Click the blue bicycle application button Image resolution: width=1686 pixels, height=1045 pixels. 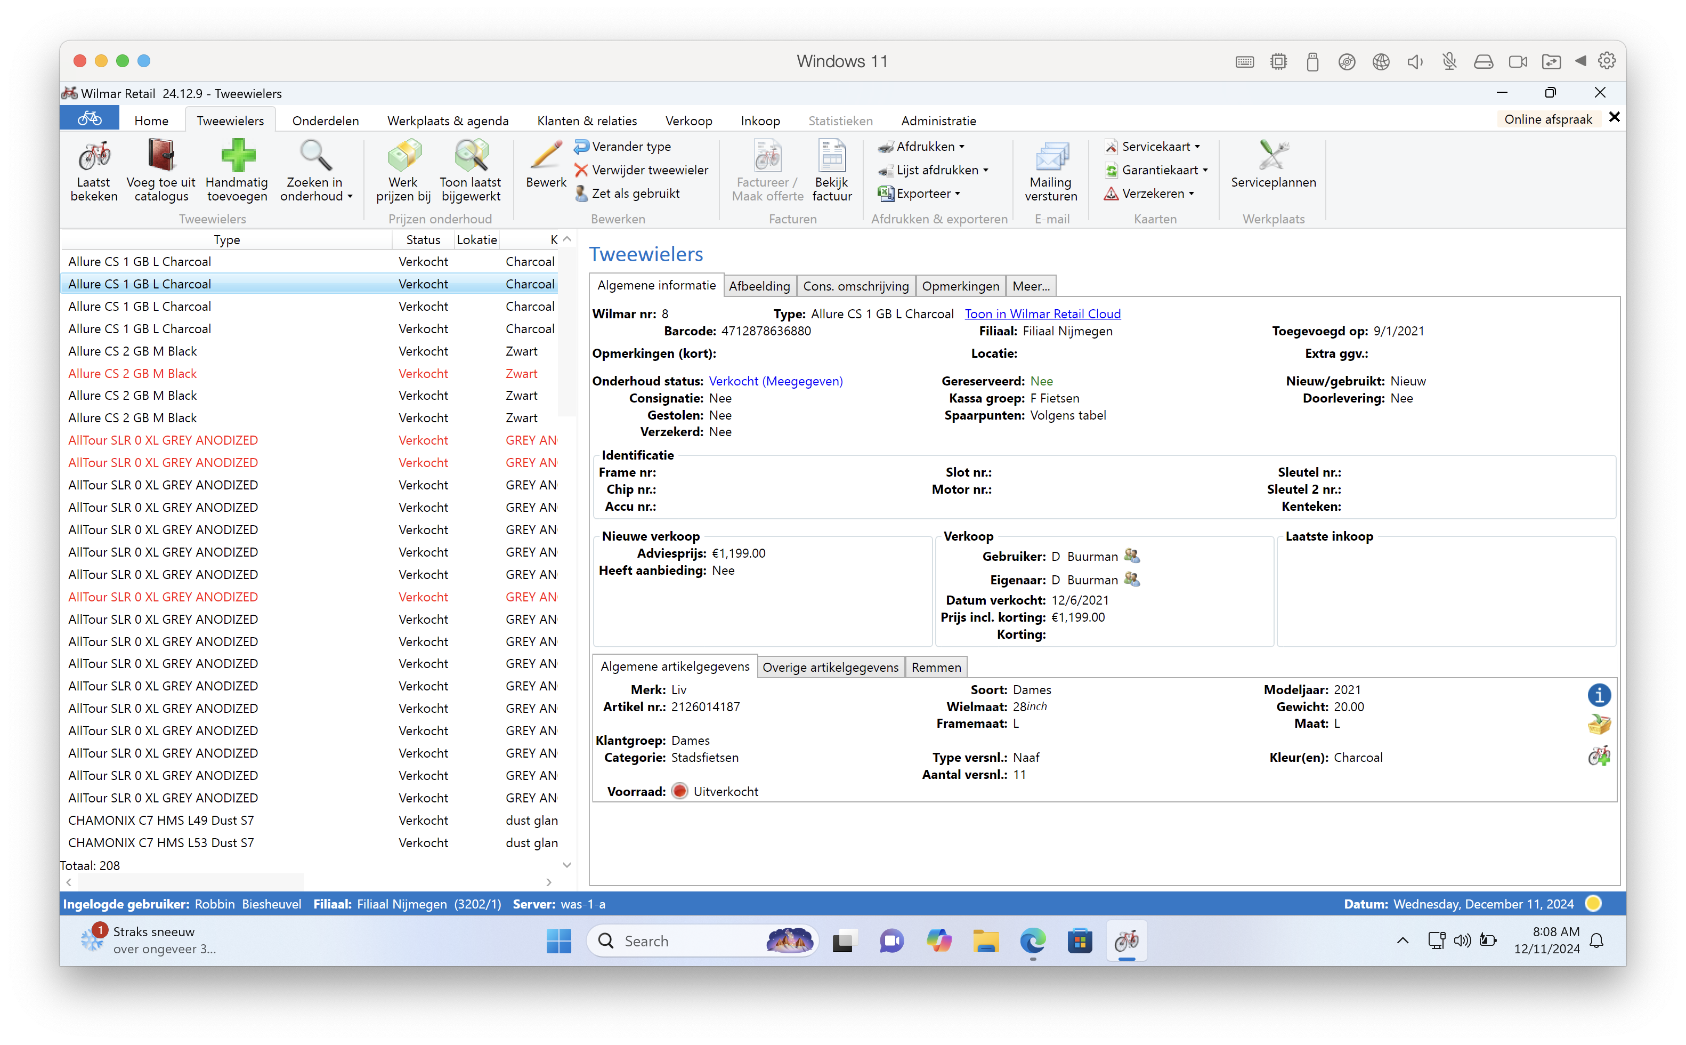(89, 119)
